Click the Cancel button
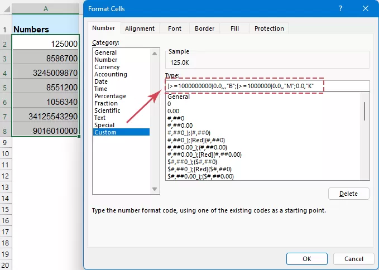This screenshot has height=270, width=379. pos(354,259)
